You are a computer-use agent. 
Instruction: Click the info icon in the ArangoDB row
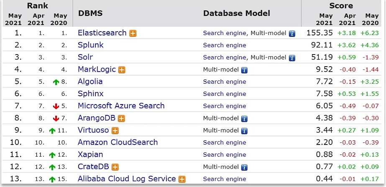click(x=244, y=119)
